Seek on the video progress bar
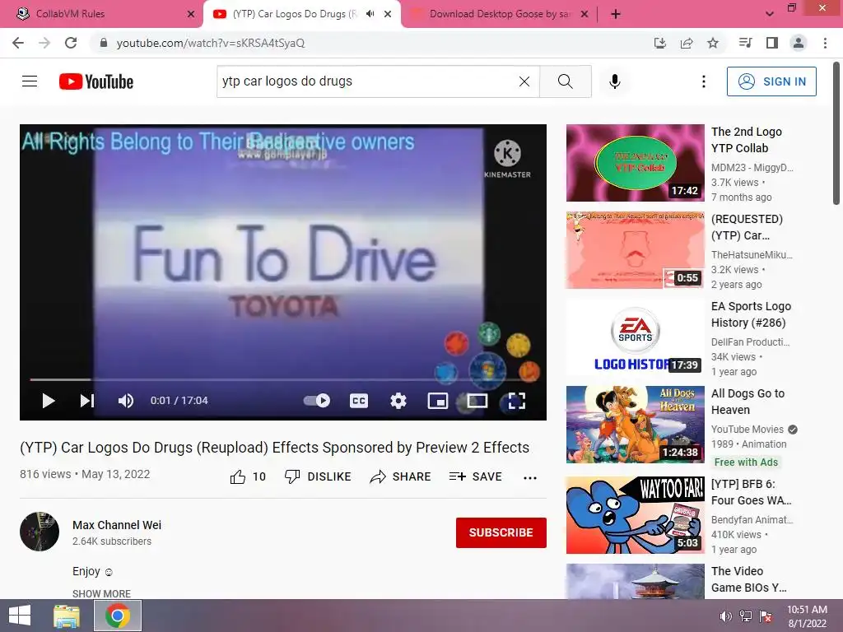Viewport: 843px width, 632px height. click(283, 379)
